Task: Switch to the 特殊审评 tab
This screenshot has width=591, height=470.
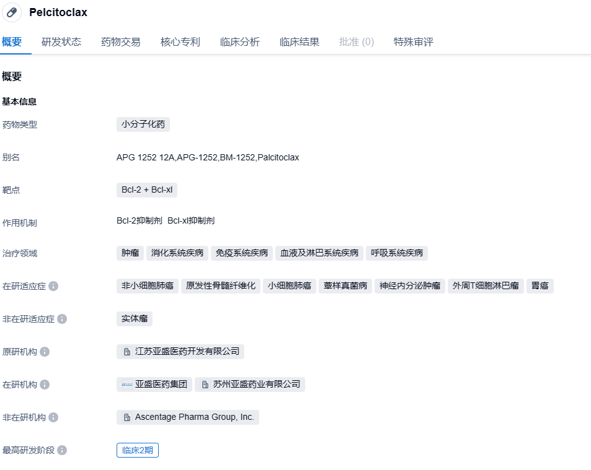Action: tap(414, 42)
